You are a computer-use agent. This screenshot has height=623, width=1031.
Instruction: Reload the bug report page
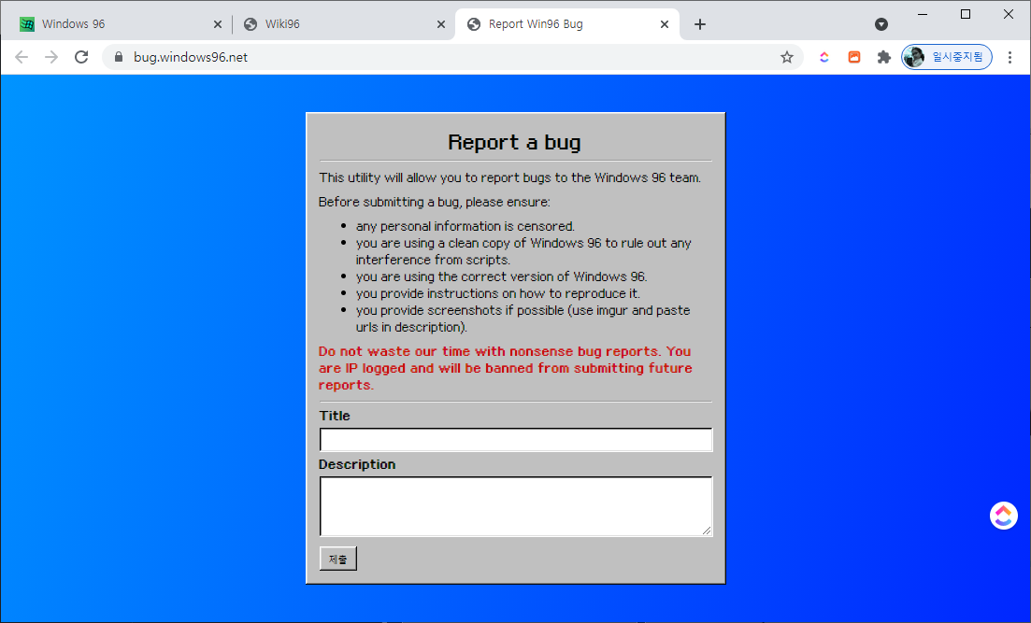coord(81,57)
